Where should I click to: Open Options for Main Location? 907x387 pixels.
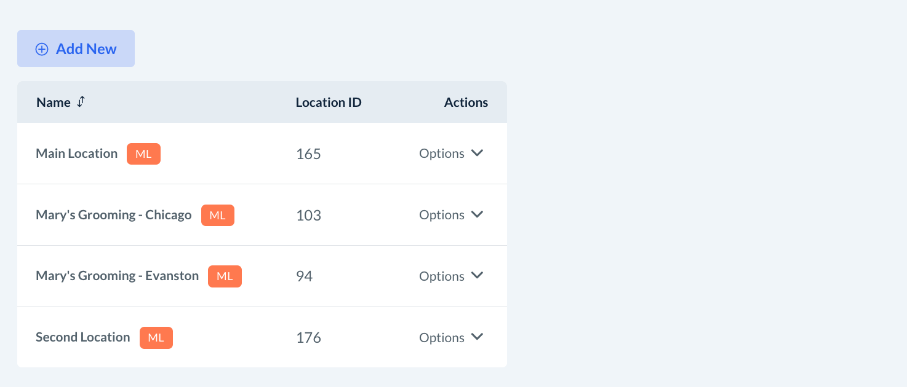point(442,154)
